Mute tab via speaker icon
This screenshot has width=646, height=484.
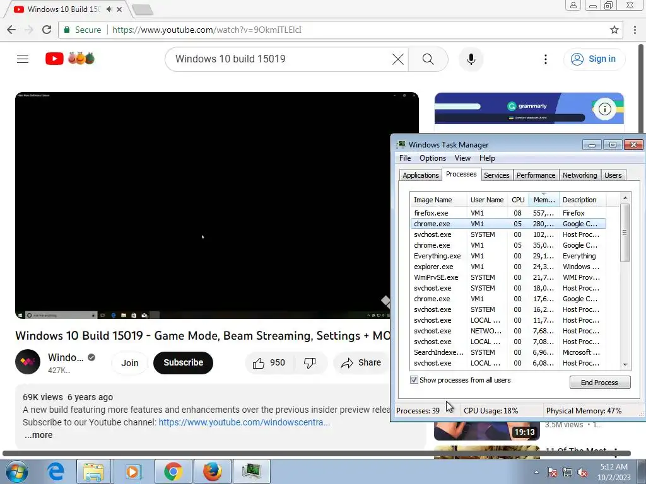point(109,9)
